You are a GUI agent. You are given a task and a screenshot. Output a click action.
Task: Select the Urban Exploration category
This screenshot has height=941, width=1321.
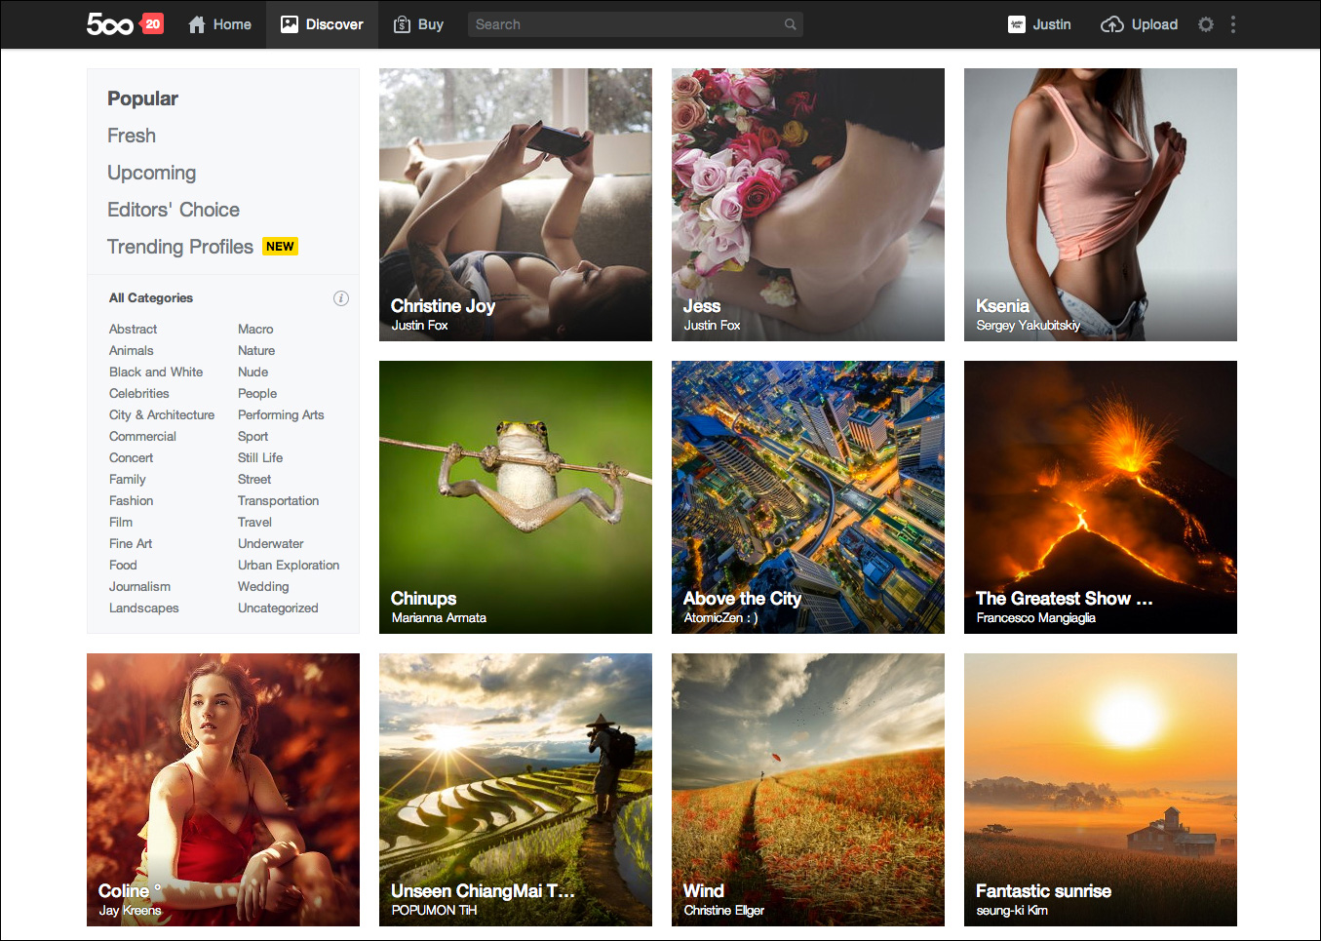coord(289,565)
